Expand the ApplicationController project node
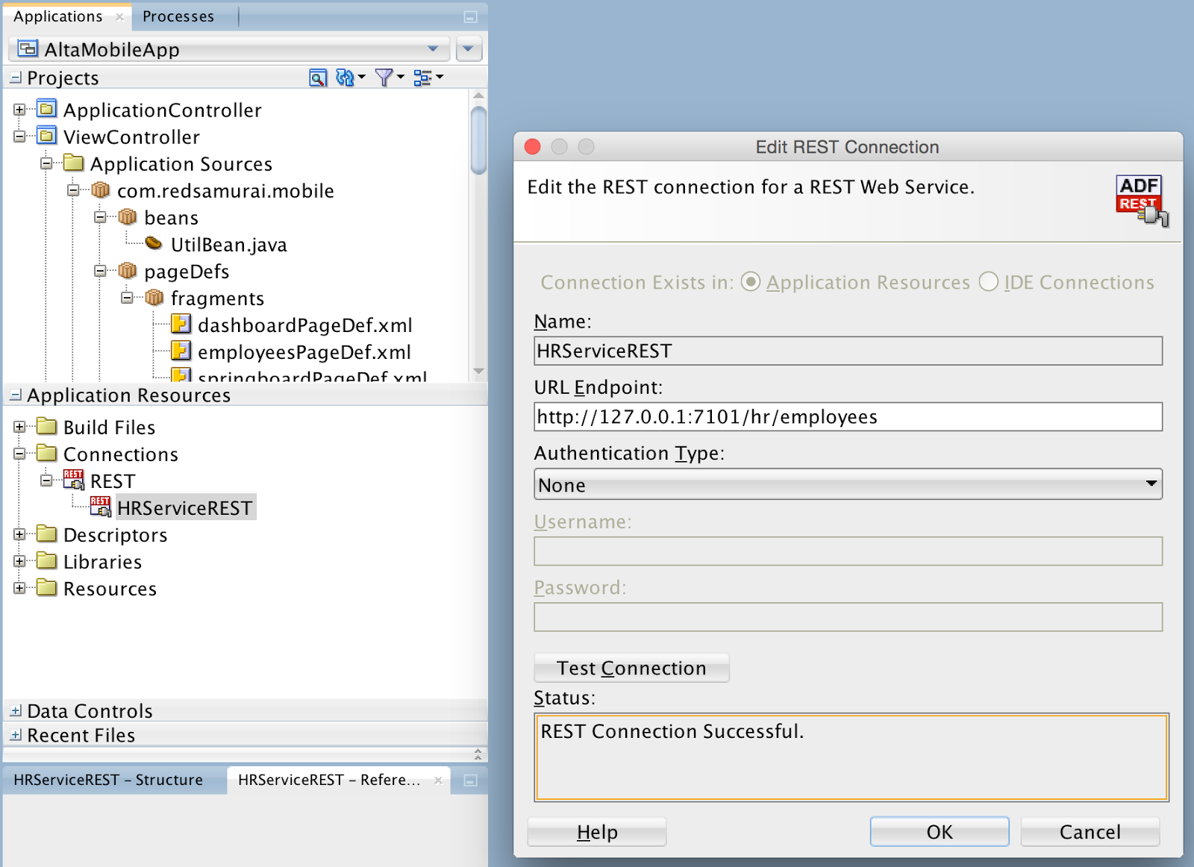 [x=19, y=110]
